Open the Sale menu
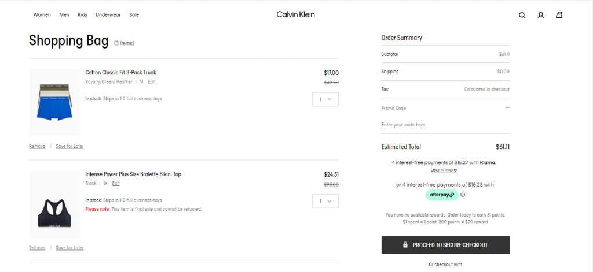This screenshot has height=272, width=593. click(134, 15)
